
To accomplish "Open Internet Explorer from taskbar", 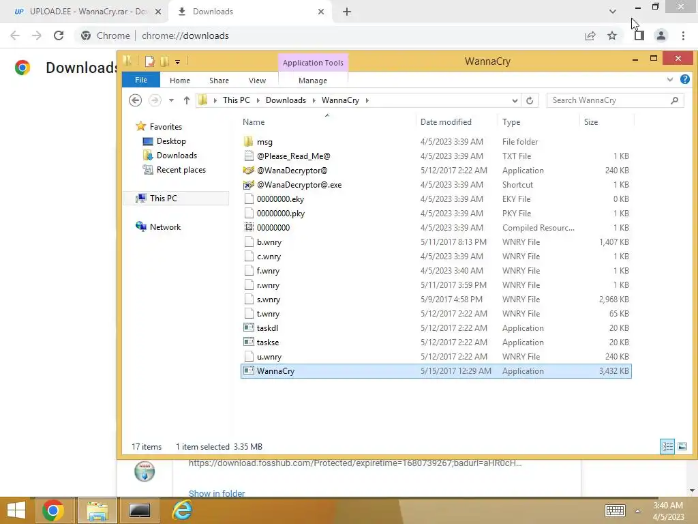I will pos(182,510).
